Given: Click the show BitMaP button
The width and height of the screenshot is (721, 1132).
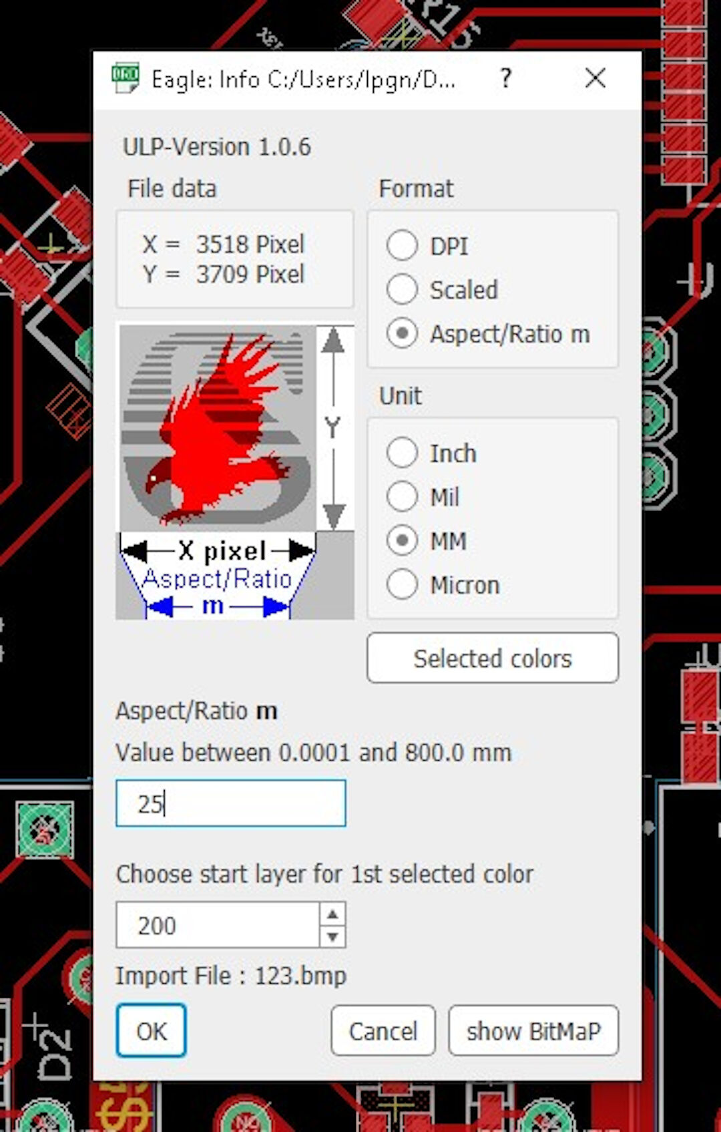Looking at the screenshot, I should (533, 1031).
